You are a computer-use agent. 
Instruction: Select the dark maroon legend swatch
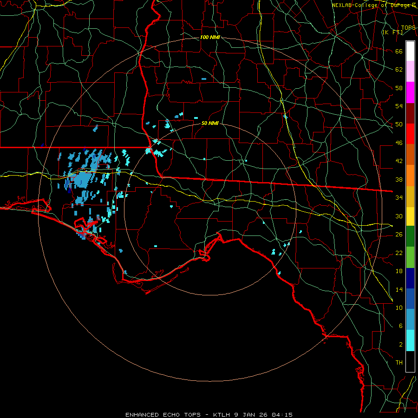(410, 113)
